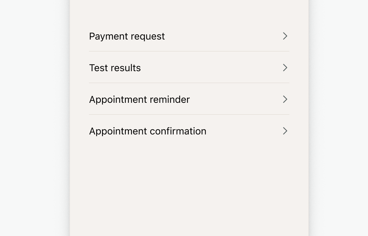Viewport: 368px width, 236px height.
Task: Expand Appointment reminder with its right arrow
Action: tap(285, 99)
